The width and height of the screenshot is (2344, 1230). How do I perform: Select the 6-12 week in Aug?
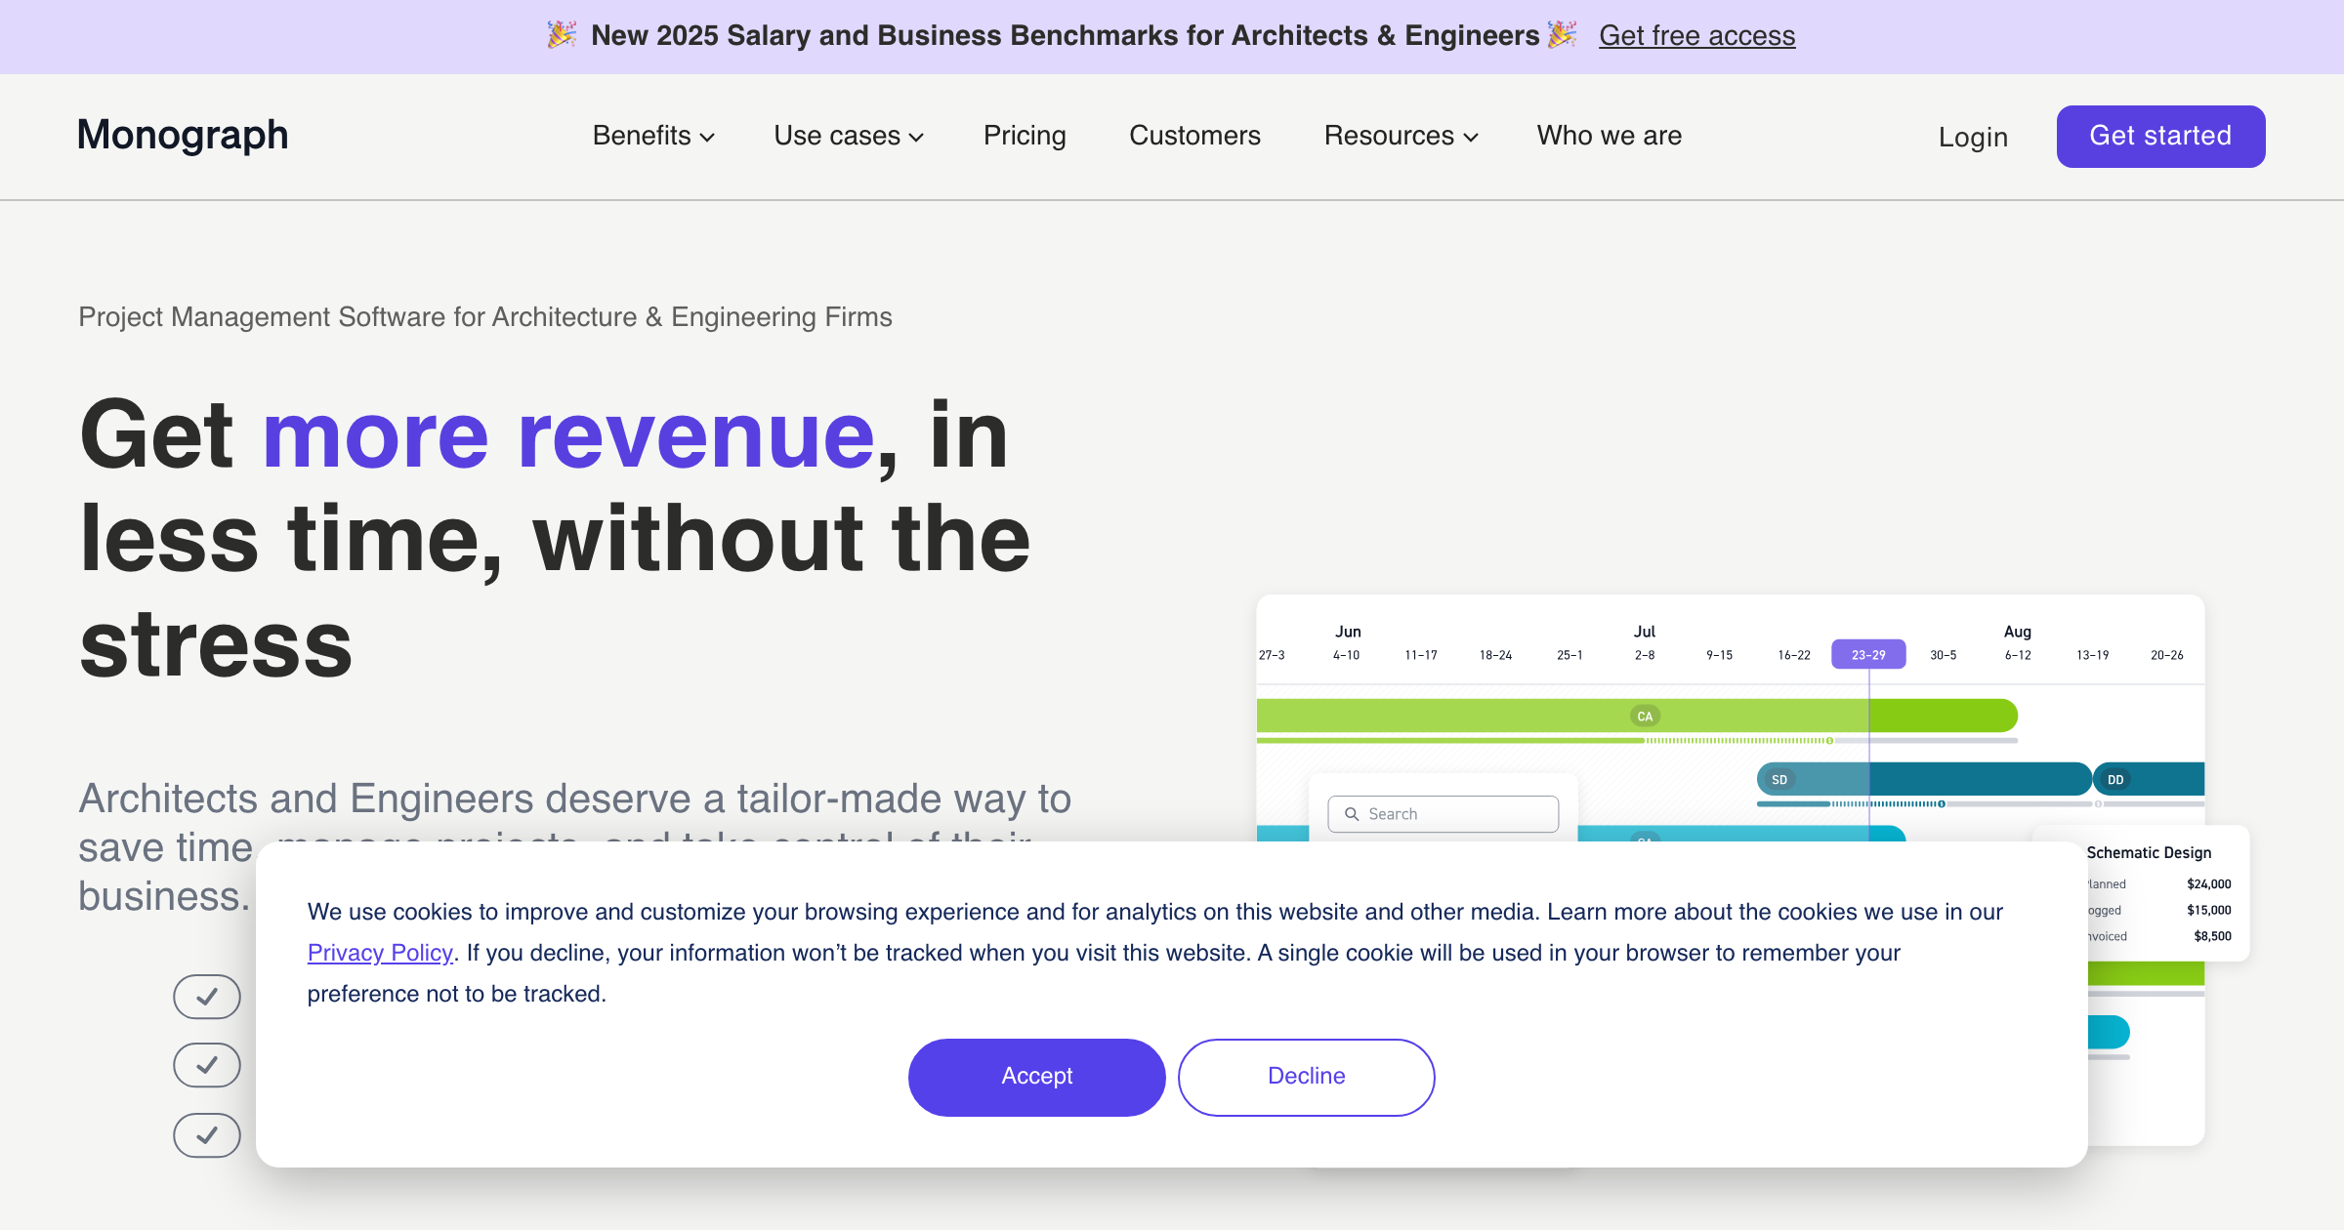tap(2018, 655)
